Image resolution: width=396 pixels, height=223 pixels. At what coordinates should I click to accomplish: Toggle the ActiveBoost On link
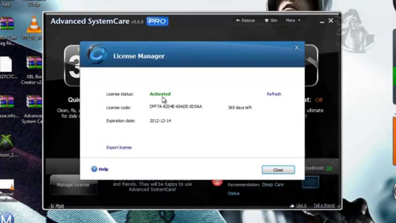click(x=329, y=168)
